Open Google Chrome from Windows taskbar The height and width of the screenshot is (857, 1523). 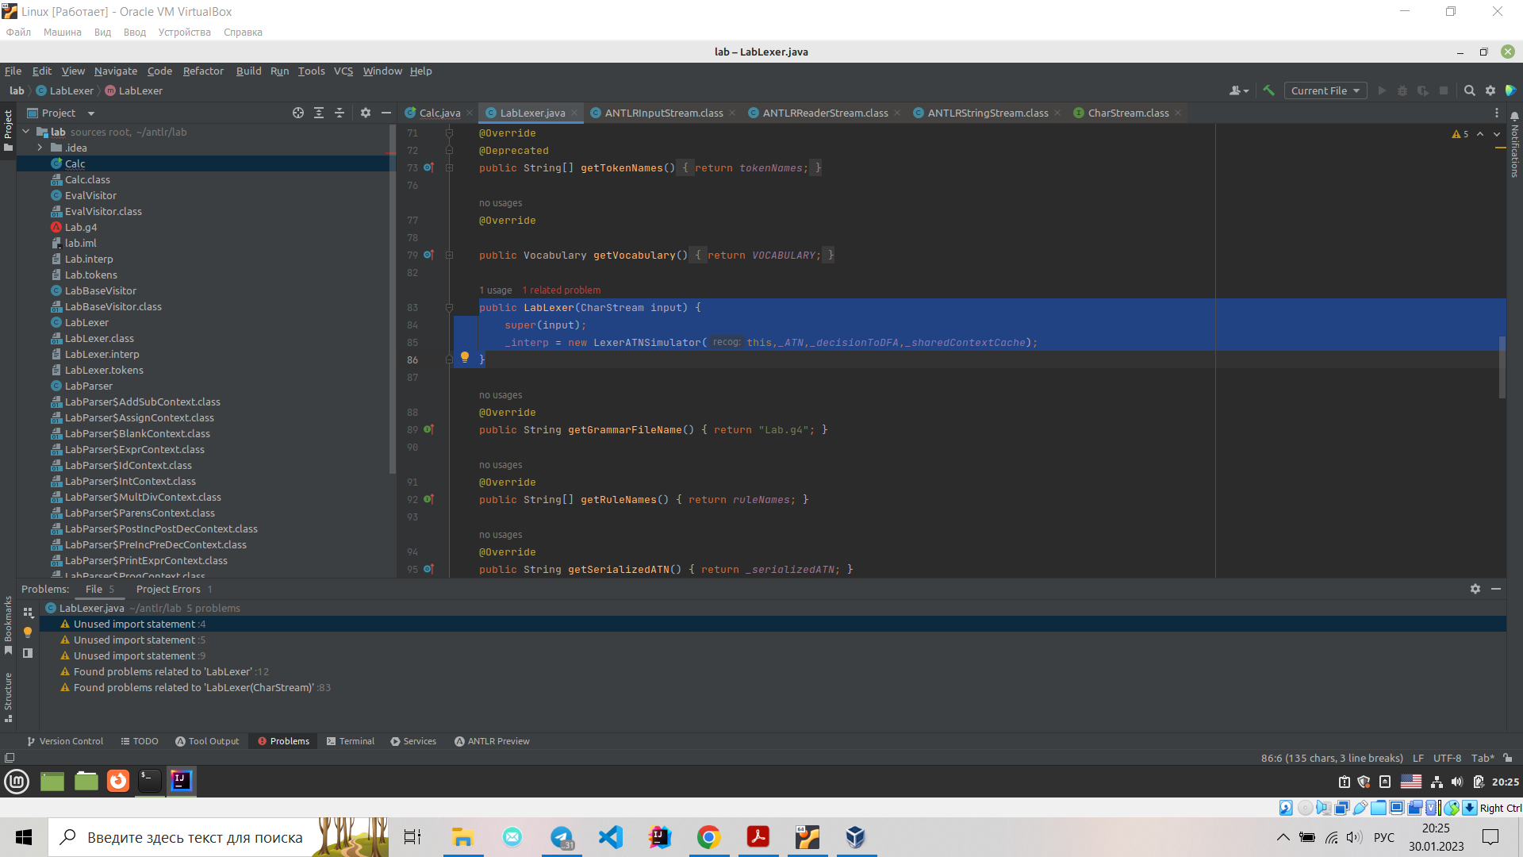[x=708, y=837]
